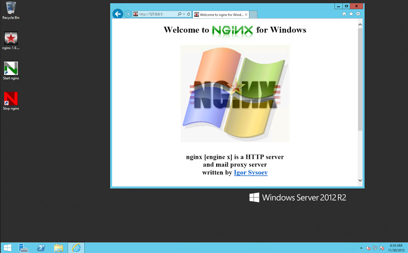Launch PowerShell from the taskbar
The width and height of the screenshot is (408, 253).
41,248
